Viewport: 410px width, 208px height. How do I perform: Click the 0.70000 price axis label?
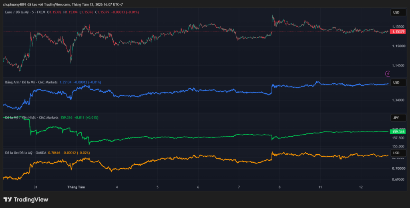[398, 168]
